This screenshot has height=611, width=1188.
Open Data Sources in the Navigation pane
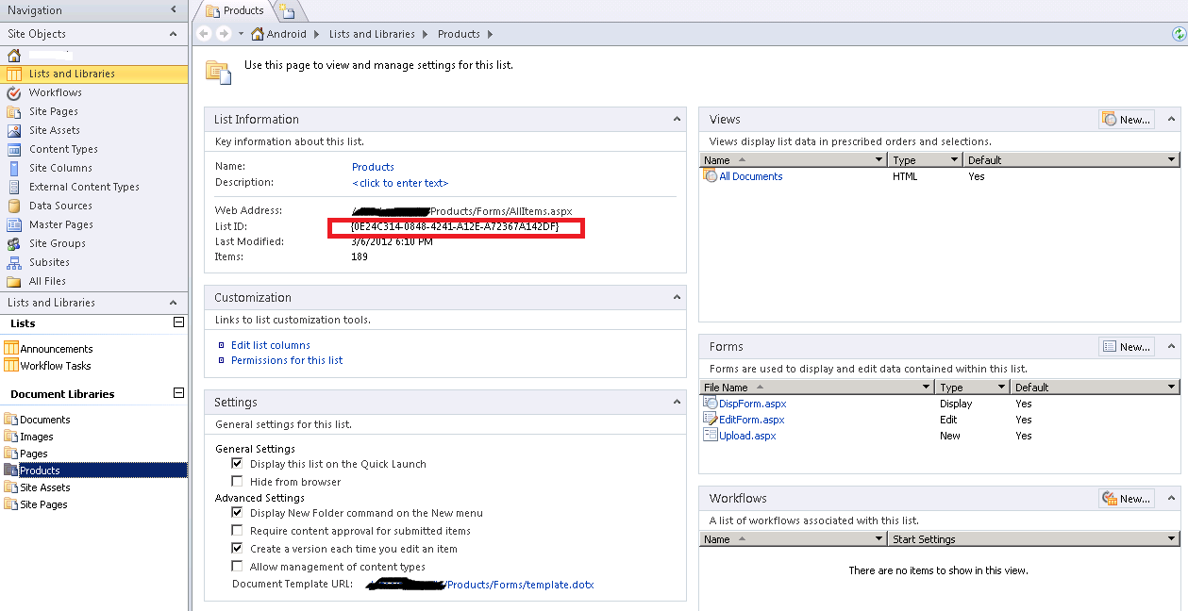click(59, 206)
